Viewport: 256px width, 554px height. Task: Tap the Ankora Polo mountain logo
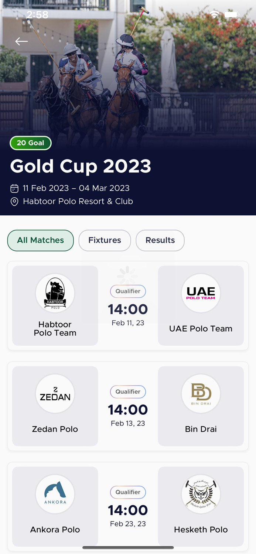pyautogui.click(x=55, y=494)
